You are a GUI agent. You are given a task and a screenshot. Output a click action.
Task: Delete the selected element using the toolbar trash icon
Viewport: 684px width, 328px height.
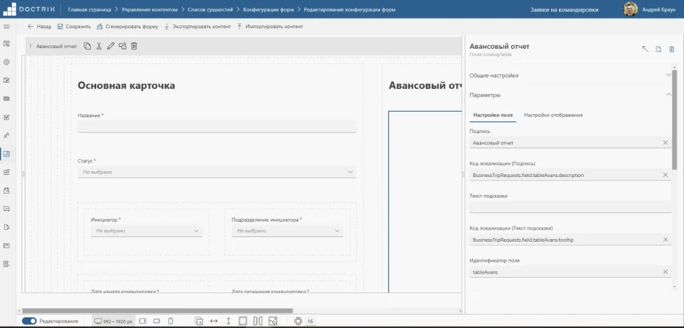click(134, 46)
